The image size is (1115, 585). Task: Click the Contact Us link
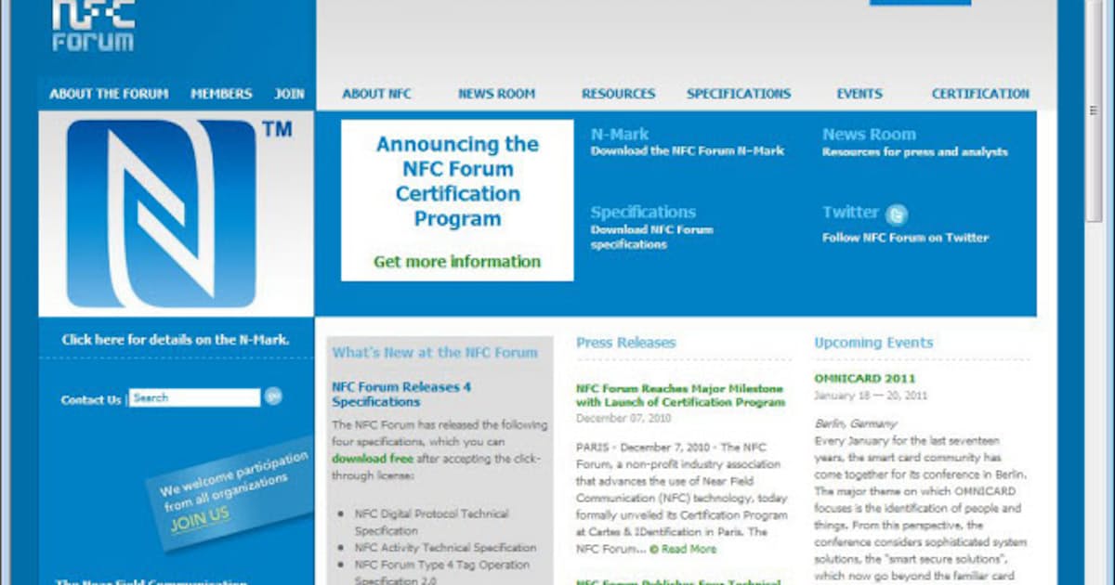(90, 400)
